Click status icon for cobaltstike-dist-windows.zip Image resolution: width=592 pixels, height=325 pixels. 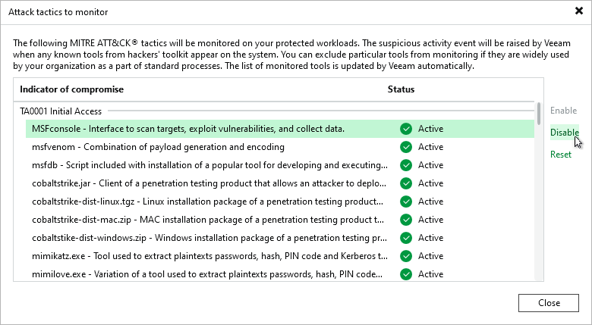click(x=406, y=238)
